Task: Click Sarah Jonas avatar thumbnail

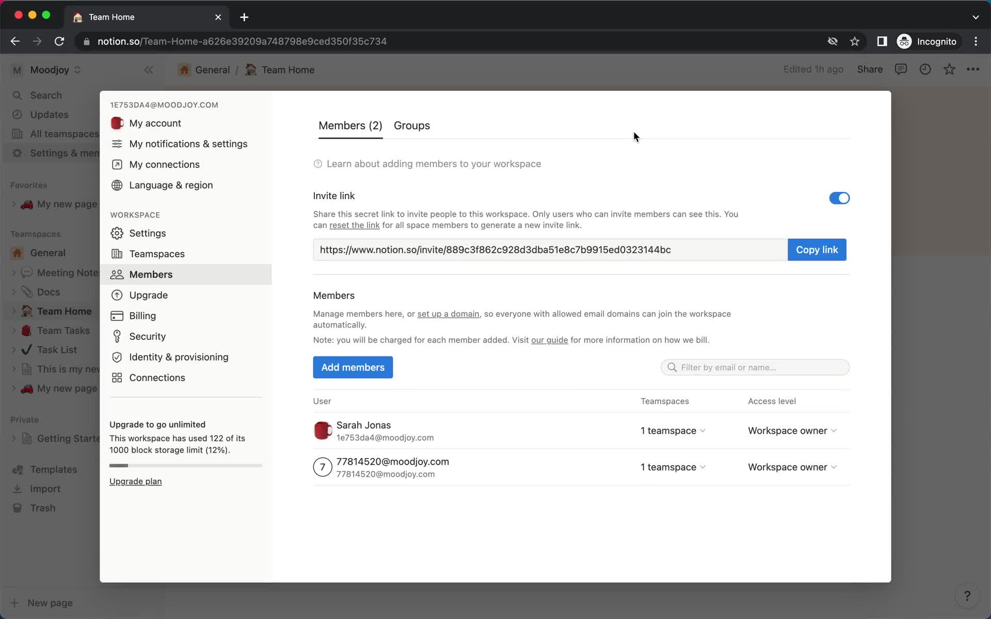Action: [323, 430]
